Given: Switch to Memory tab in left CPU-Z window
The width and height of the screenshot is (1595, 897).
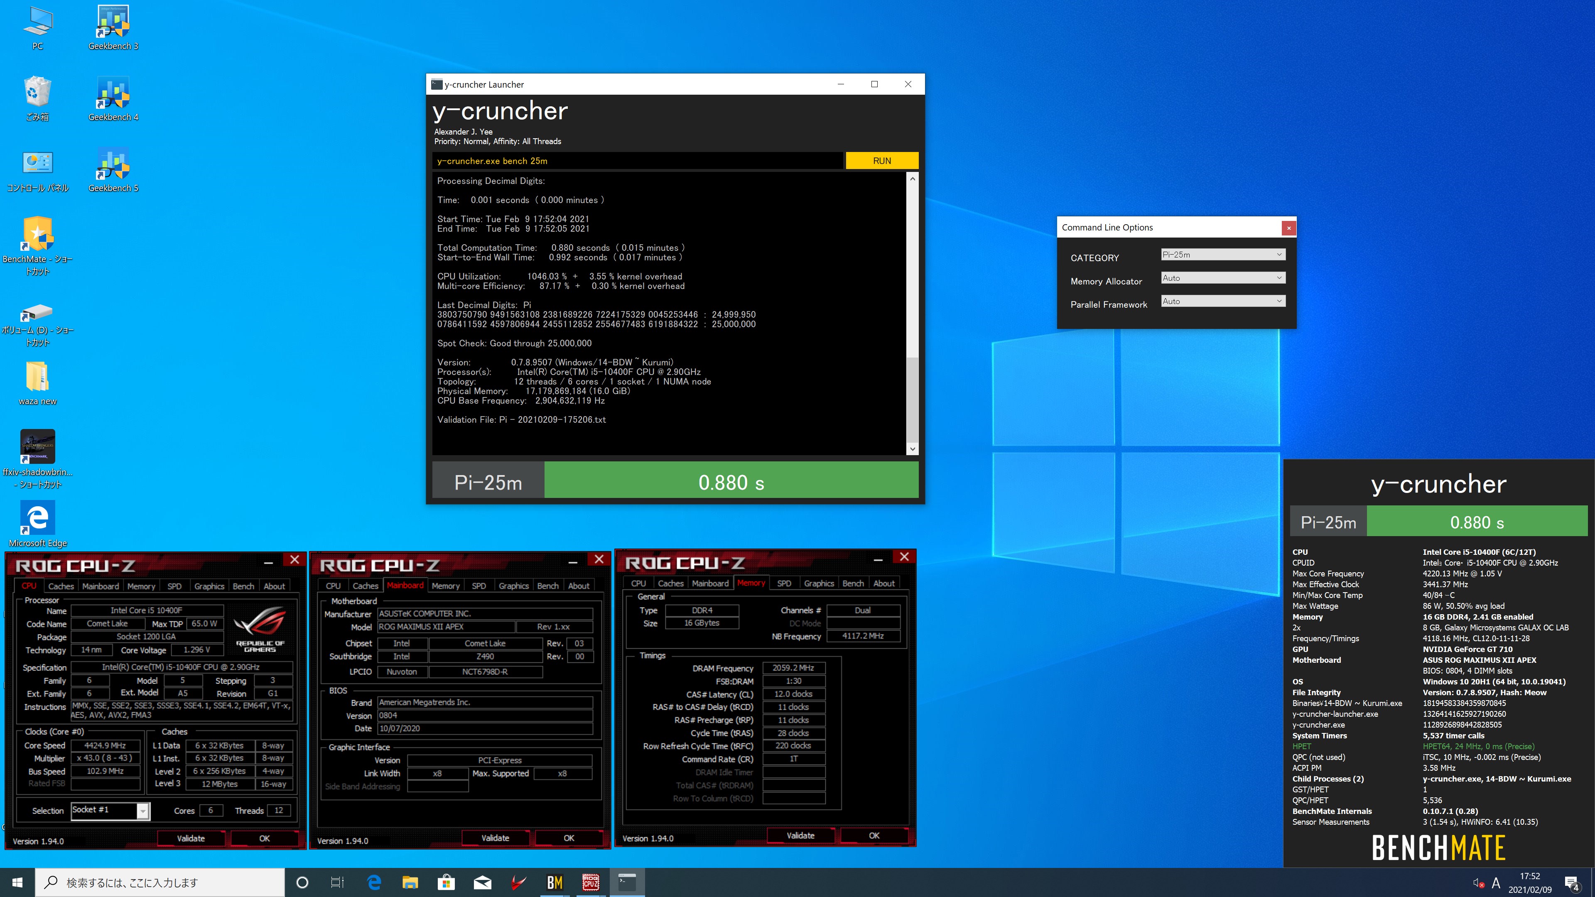Looking at the screenshot, I should point(141,586).
